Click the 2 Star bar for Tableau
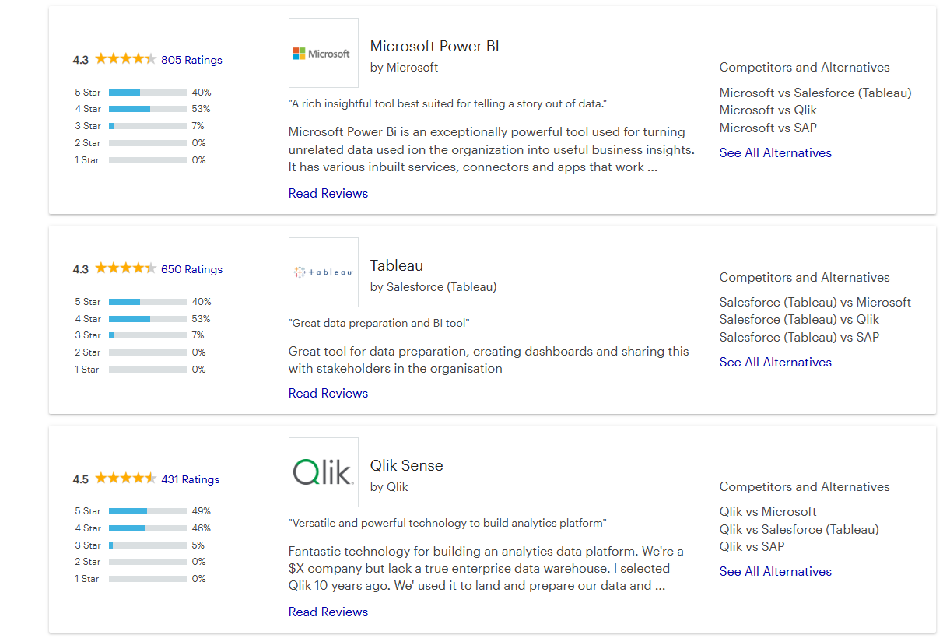Viewport: 950px width, 638px height. [148, 352]
